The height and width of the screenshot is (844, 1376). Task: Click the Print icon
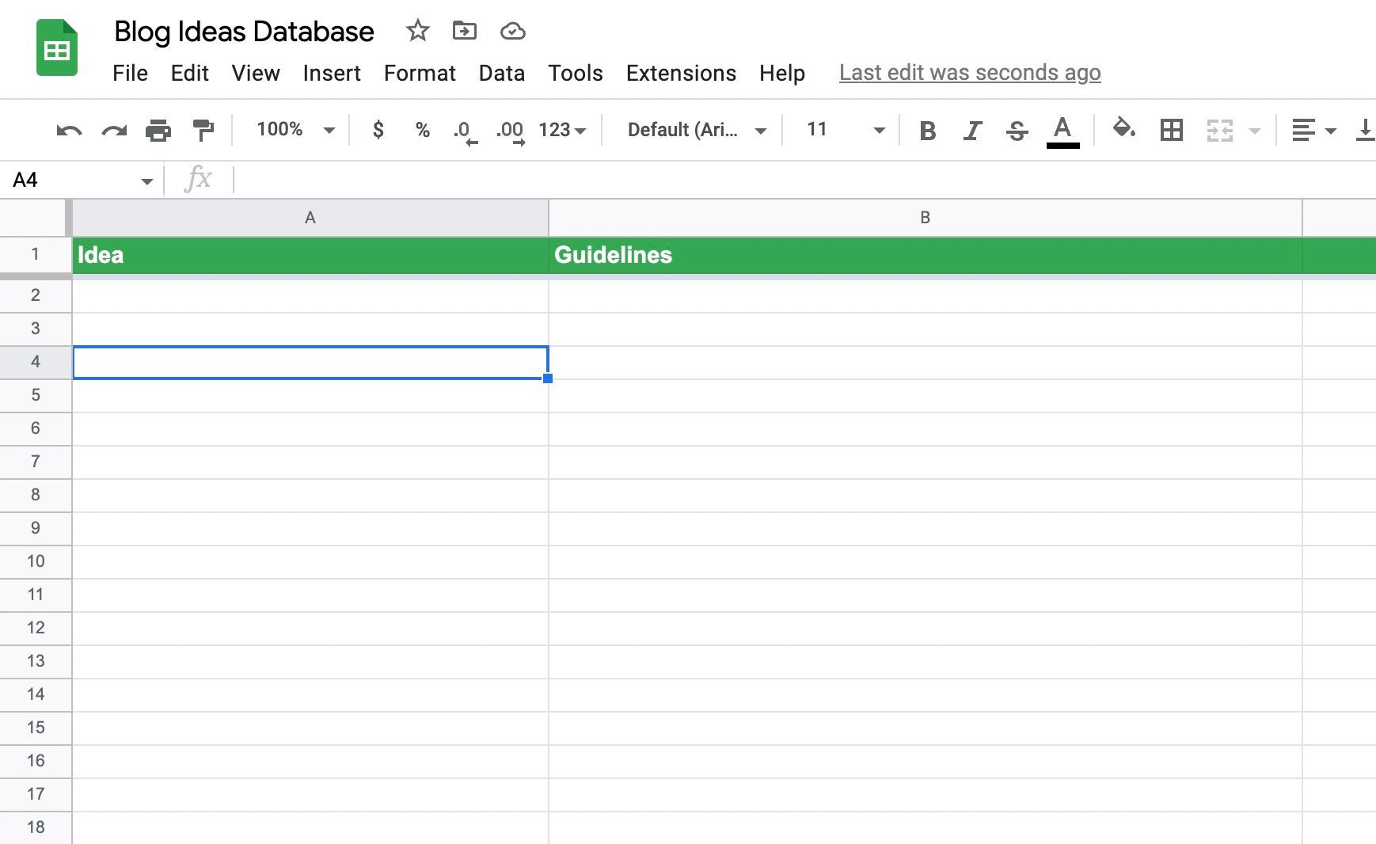tap(158, 130)
